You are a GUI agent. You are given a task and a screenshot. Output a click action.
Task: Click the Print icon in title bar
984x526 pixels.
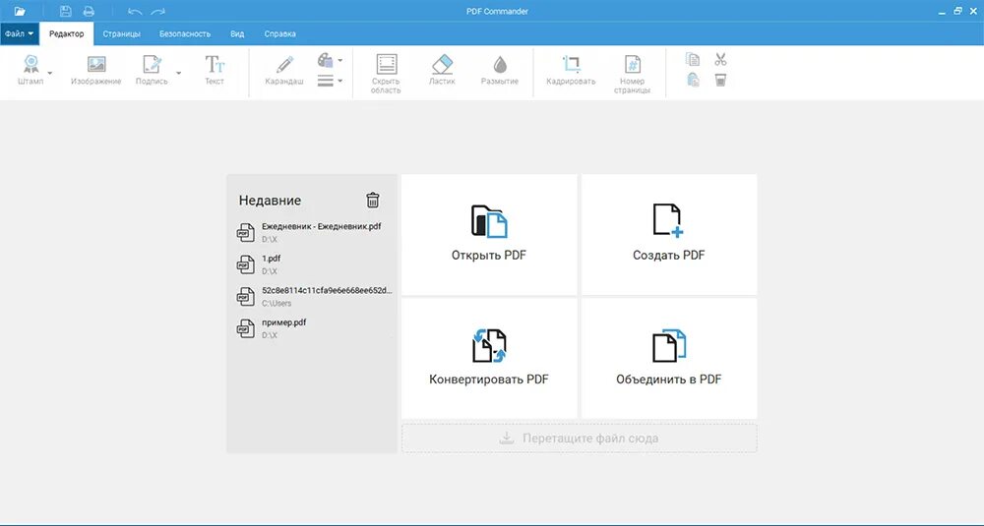coord(89,11)
